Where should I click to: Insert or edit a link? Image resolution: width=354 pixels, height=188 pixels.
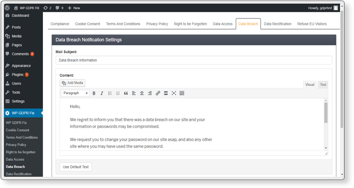[158, 93]
